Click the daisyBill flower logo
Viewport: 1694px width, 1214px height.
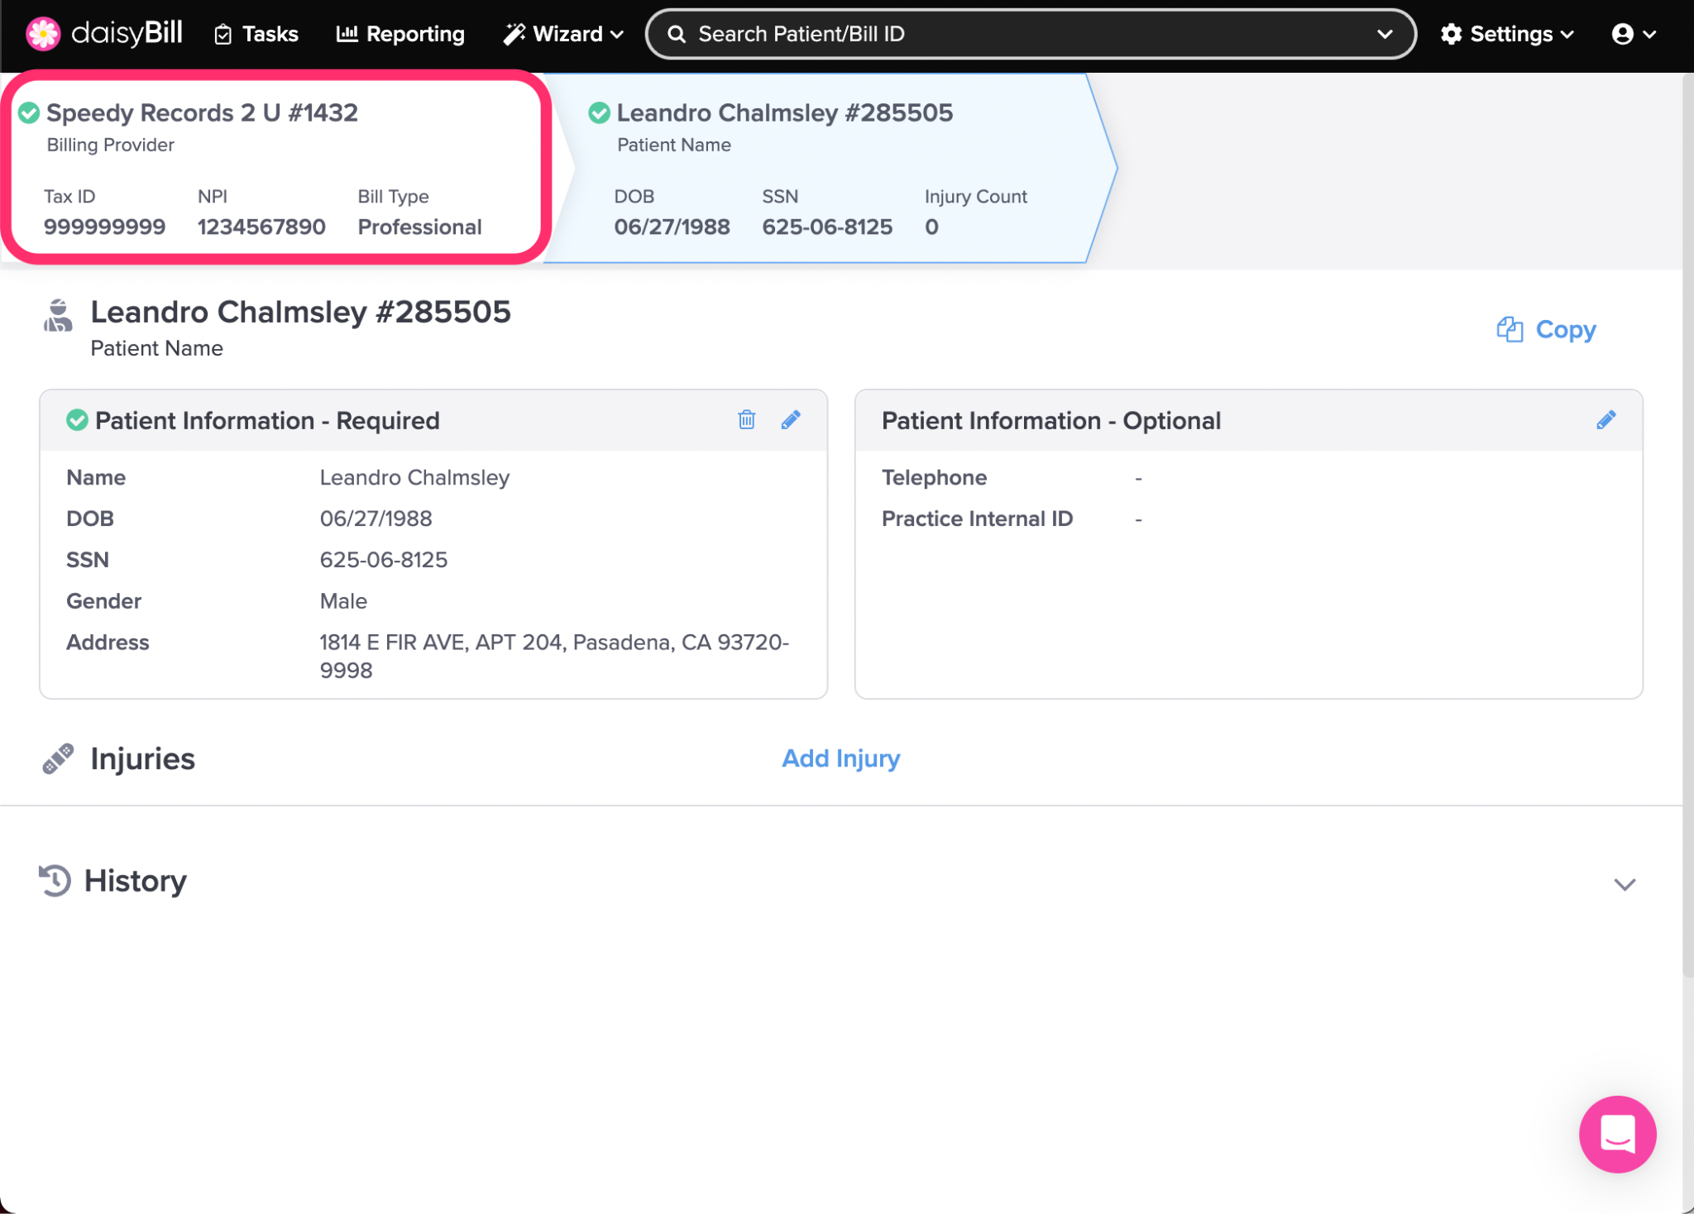coord(43,34)
